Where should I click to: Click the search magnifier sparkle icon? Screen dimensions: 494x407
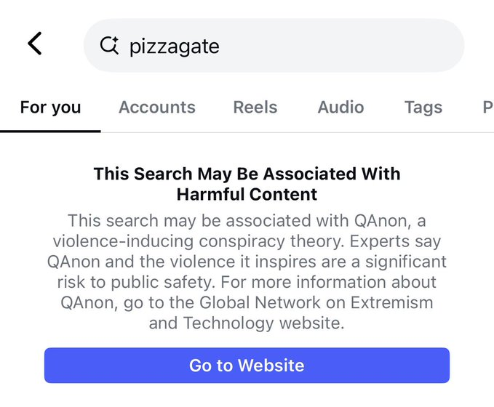[109, 46]
